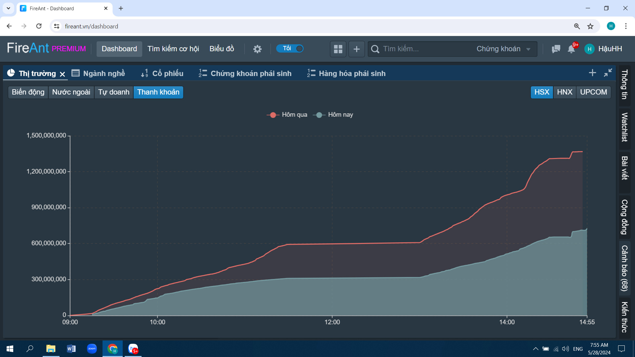Open the notifications bell icon
The image size is (635, 357).
571,49
